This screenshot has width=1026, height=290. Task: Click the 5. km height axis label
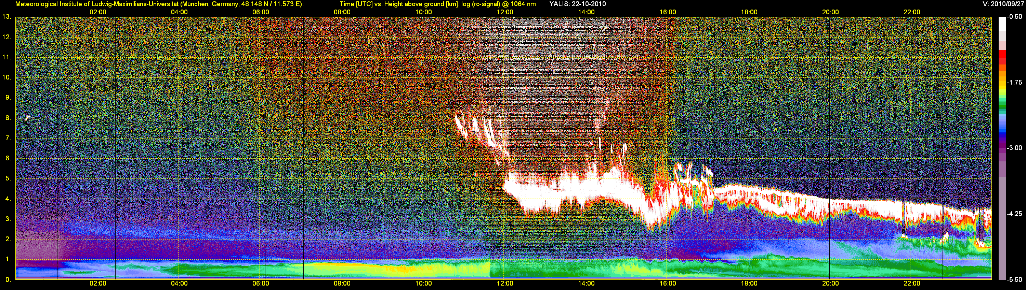[8, 178]
